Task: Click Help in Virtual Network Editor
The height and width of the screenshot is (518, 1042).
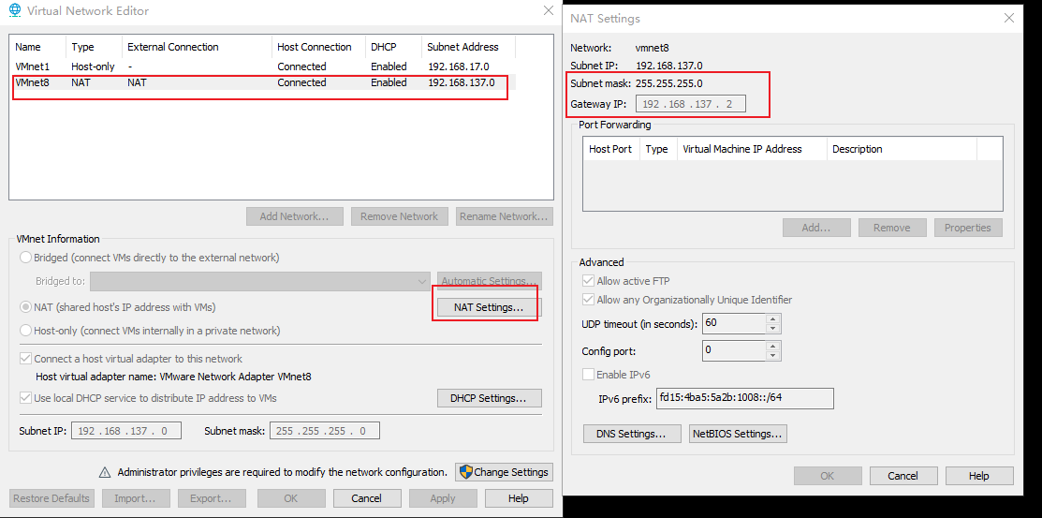Action: click(x=519, y=498)
